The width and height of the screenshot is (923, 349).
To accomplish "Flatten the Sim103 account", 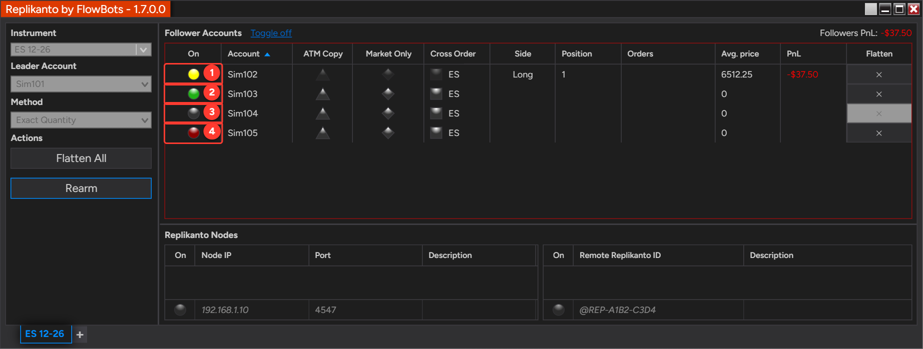I will [x=879, y=94].
